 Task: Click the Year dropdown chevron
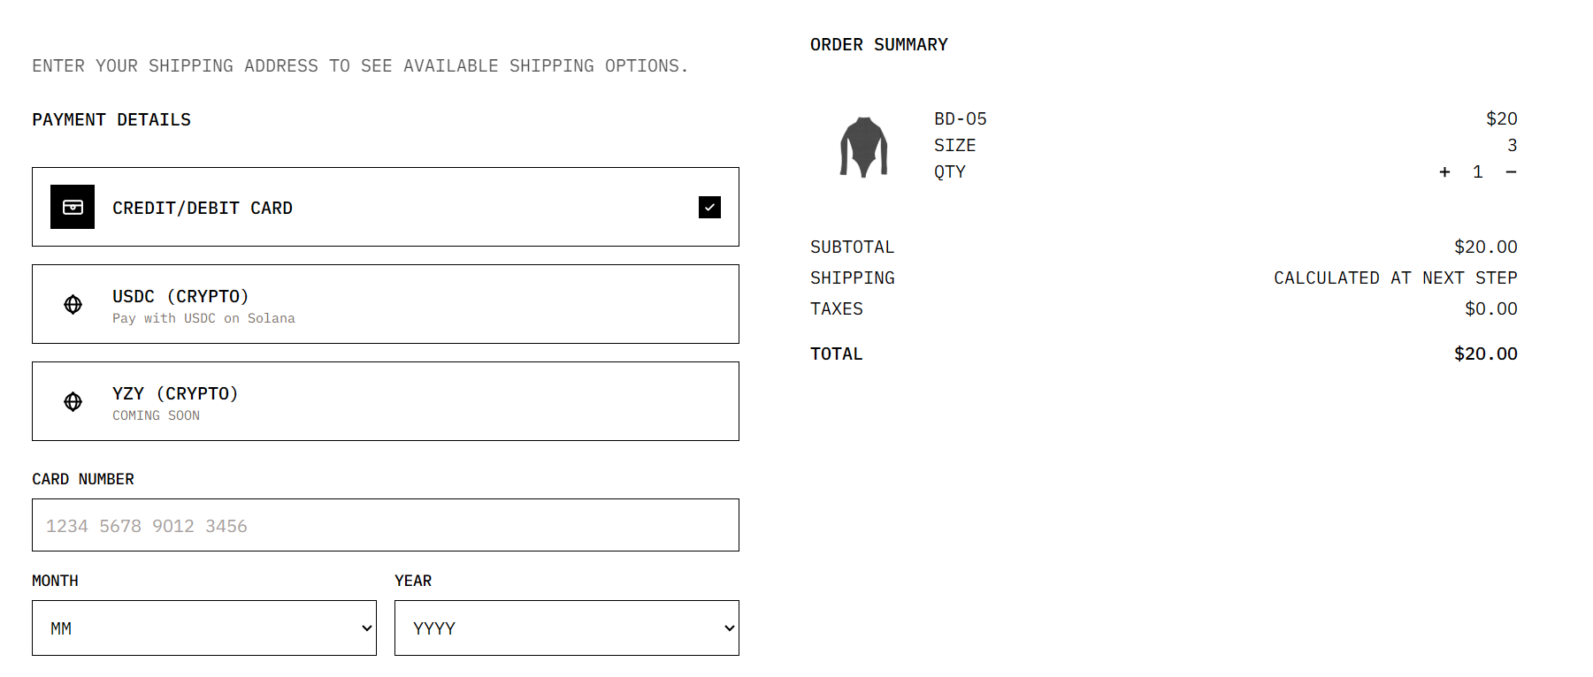[x=729, y=628]
